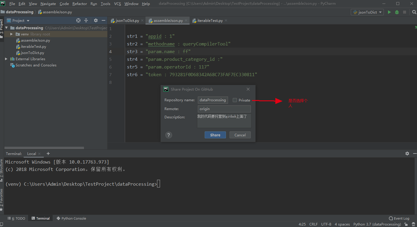Viewport: 417px width, 227px height.
Task: Open the 6: TODO tool window
Action: coord(16,218)
